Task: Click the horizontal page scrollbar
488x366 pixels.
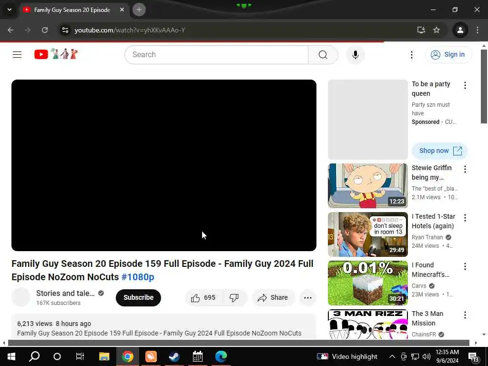Action: (x=238, y=343)
